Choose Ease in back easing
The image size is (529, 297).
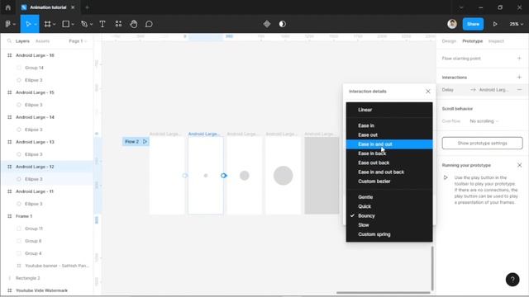point(389,153)
